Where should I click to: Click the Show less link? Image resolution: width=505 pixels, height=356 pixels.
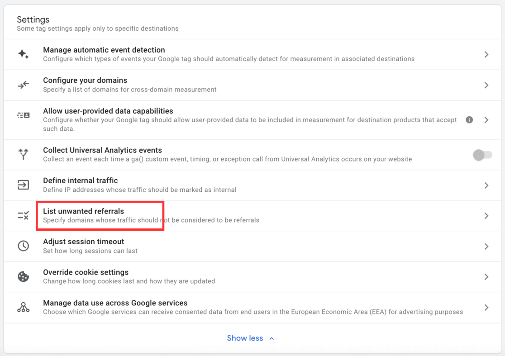coord(245,337)
